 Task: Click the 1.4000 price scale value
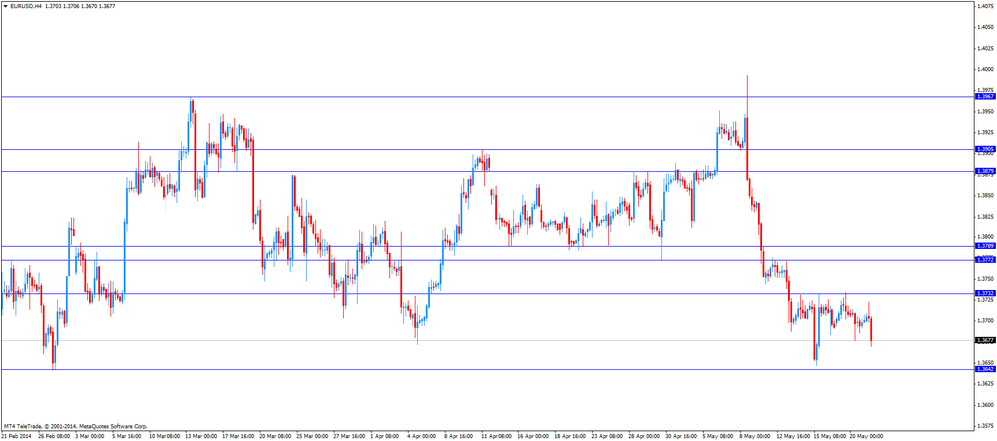tap(986, 70)
